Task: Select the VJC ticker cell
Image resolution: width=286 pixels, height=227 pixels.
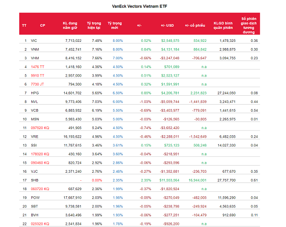Action: [34, 171]
